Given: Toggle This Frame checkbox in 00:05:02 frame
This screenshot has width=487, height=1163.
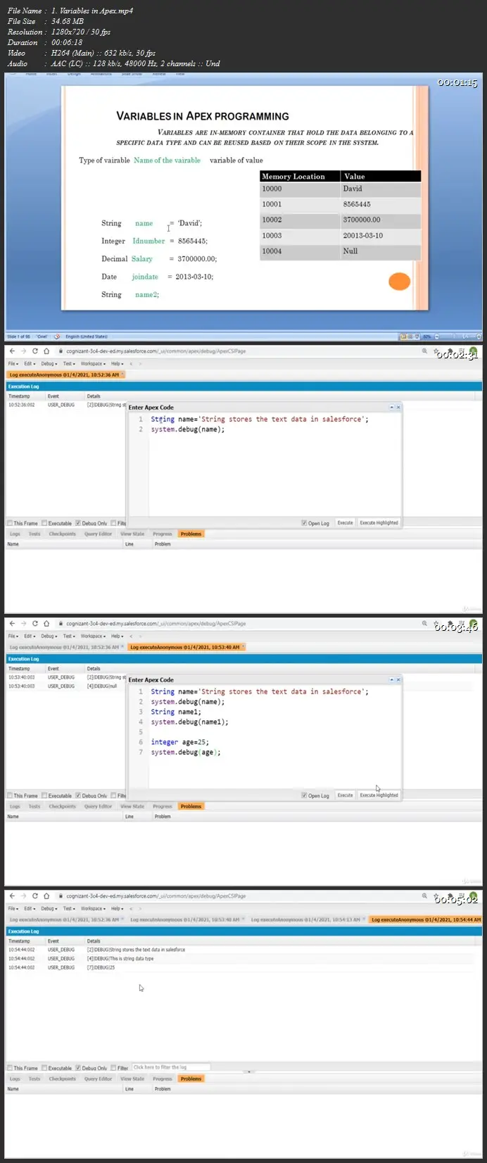Looking at the screenshot, I should click(10, 1068).
